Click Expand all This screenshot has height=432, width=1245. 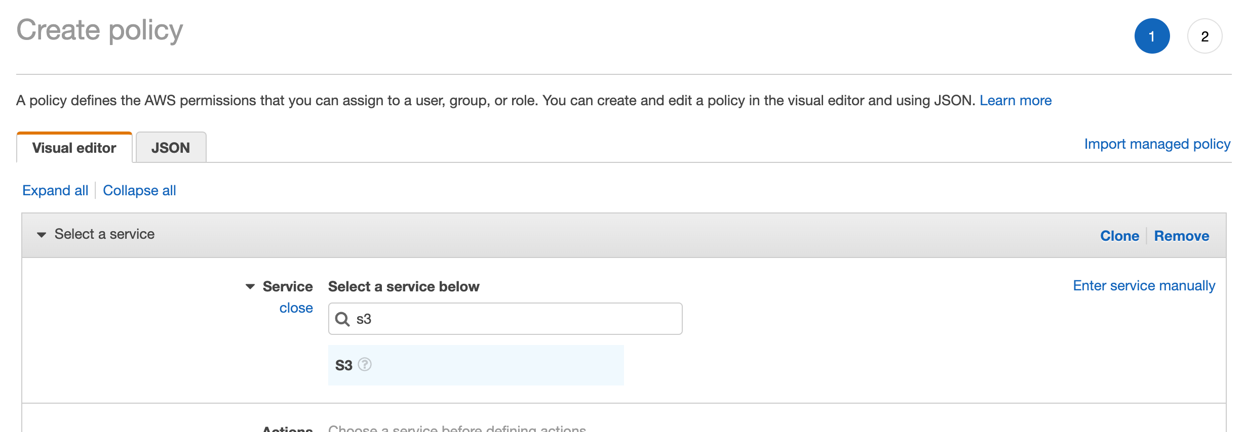(x=55, y=191)
